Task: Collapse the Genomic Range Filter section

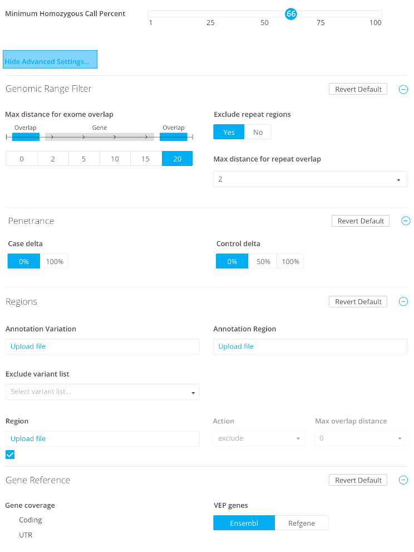Action: point(403,89)
